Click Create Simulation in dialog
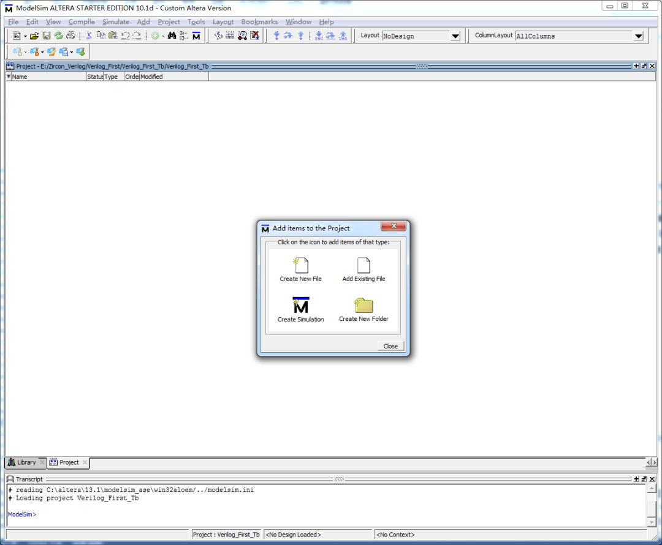662x545 pixels. point(300,310)
